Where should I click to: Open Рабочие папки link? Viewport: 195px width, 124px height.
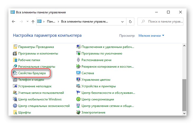pos(29,60)
